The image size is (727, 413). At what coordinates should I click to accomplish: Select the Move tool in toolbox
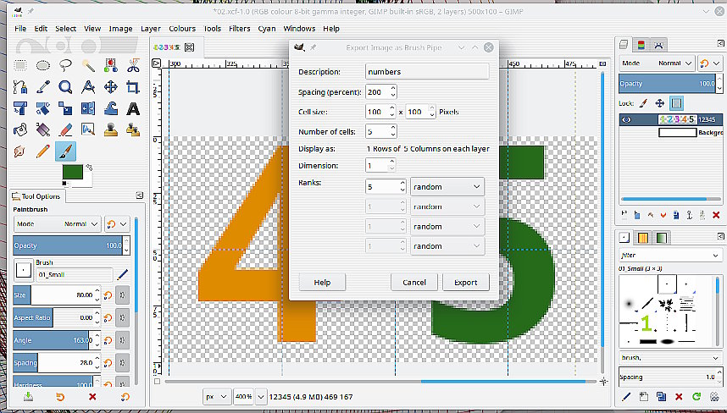pos(111,86)
